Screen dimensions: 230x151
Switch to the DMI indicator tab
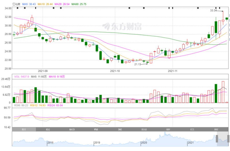(x=120, y=129)
